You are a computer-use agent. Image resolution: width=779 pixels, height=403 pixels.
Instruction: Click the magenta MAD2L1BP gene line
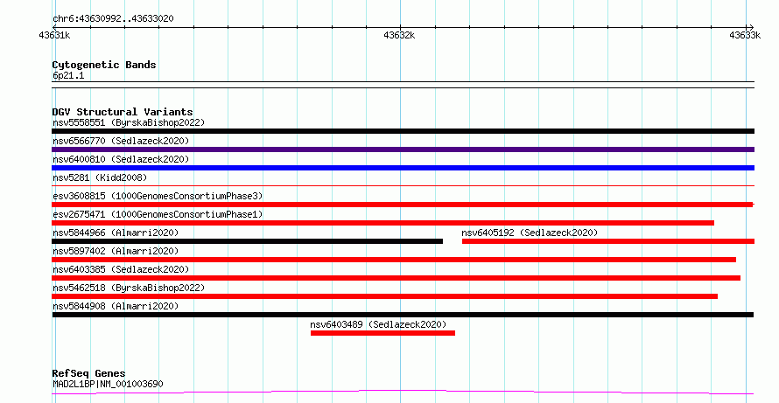pyautogui.click(x=403, y=393)
